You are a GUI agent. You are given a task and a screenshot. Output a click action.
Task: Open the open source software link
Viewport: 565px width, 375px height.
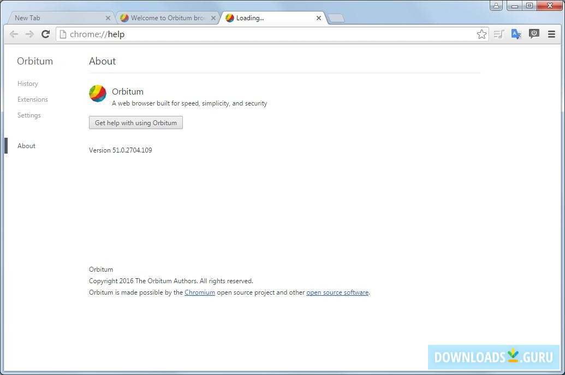(x=337, y=292)
